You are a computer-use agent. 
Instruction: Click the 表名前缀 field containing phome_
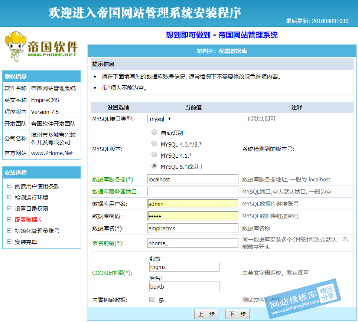(193, 243)
